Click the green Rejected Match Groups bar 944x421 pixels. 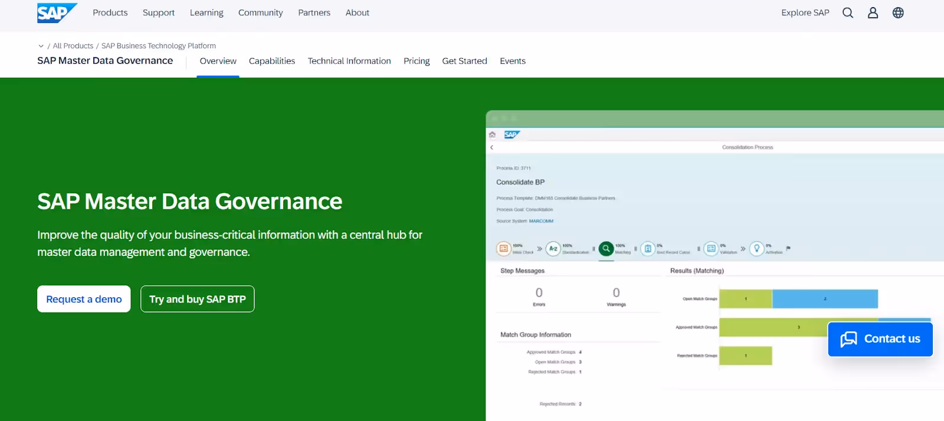coord(746,356)
